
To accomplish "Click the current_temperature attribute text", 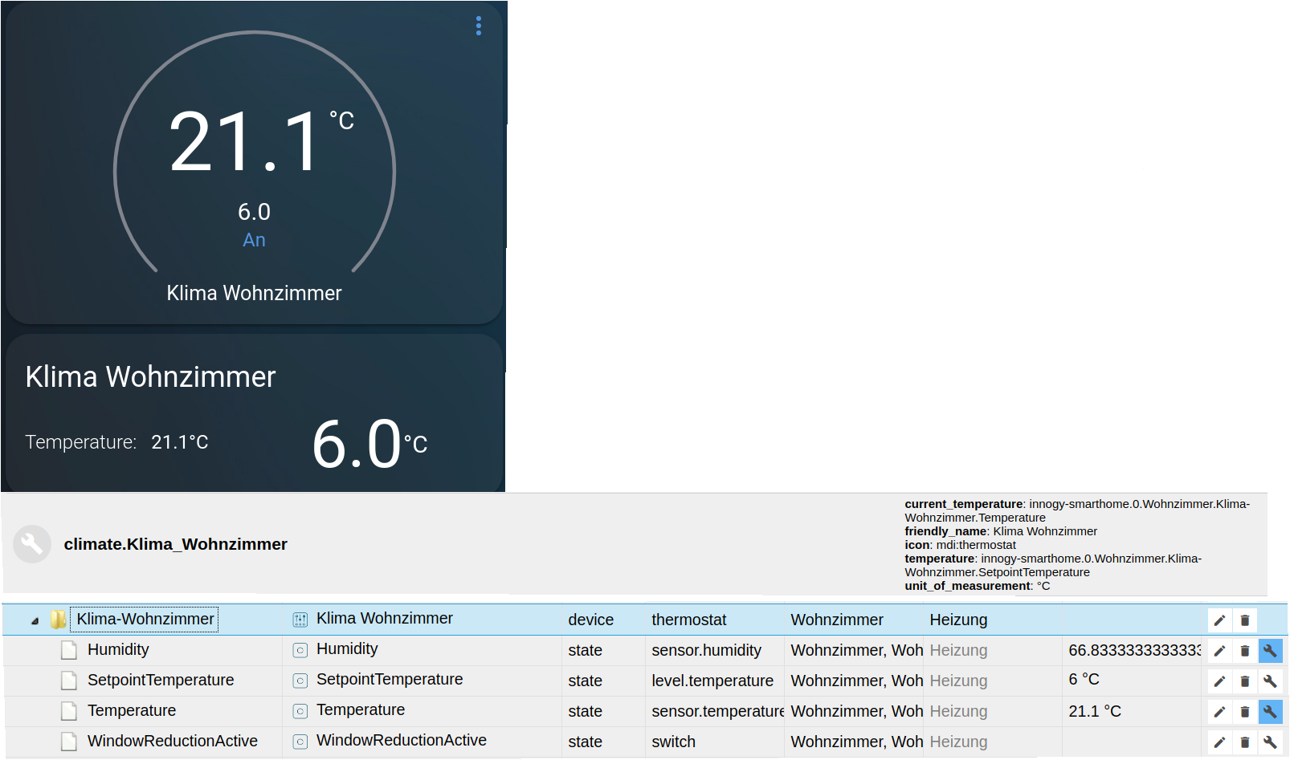I will 1077,510.
